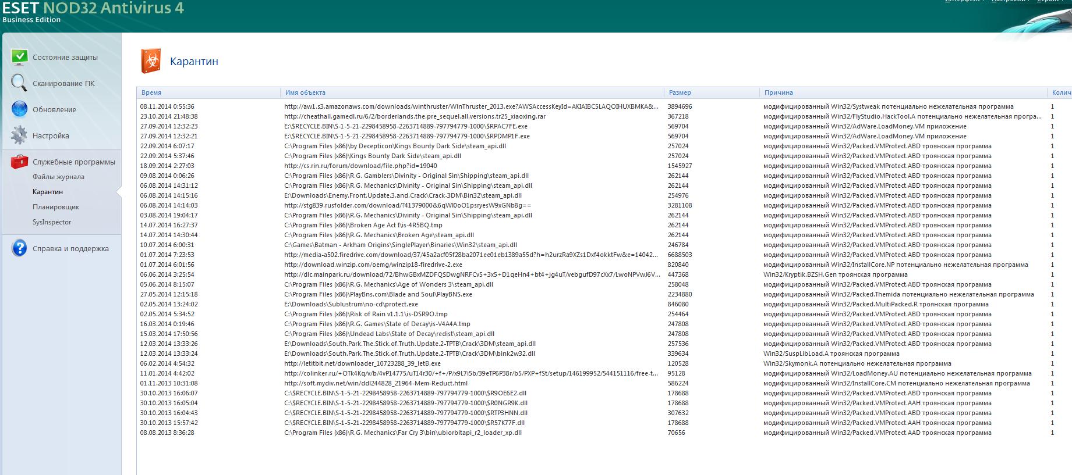Select media-a502.firedrive.com download row
The image size is (1072, 475).
point(604,255)
